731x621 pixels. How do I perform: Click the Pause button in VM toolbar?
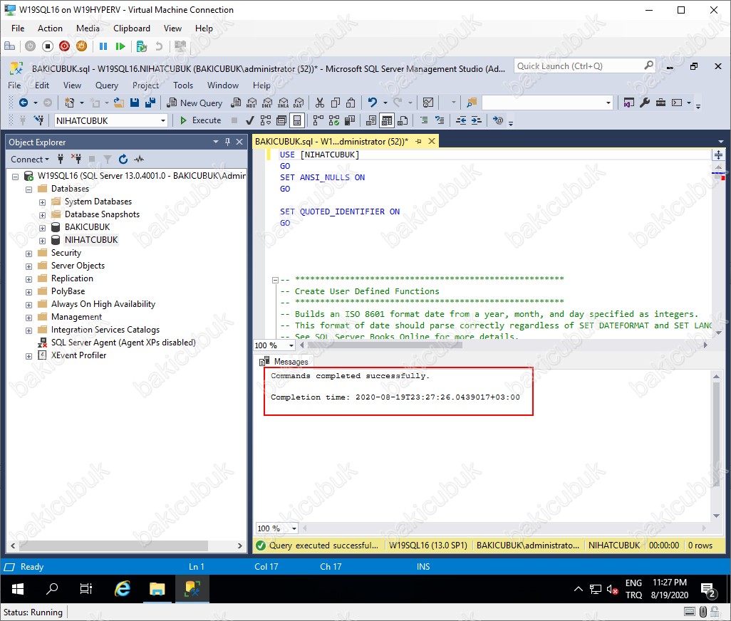point(103,46)
